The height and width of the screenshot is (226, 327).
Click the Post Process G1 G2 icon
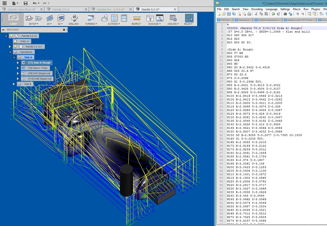[114, 17]
